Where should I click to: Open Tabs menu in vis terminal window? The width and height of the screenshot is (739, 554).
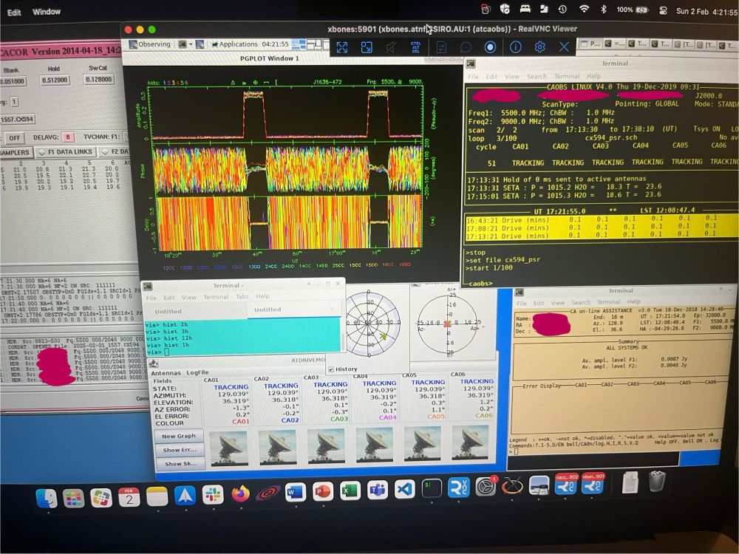[242, 297]
